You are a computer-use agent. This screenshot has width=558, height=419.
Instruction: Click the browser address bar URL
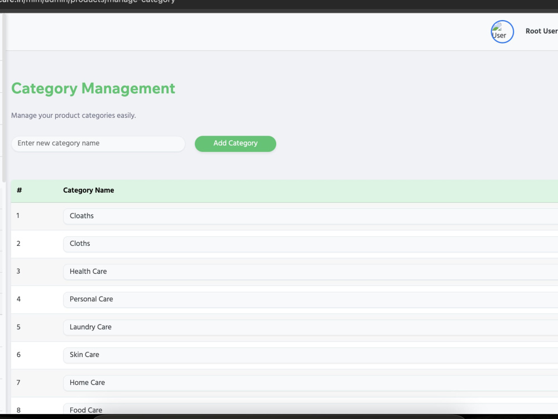[x=88, y=2]
